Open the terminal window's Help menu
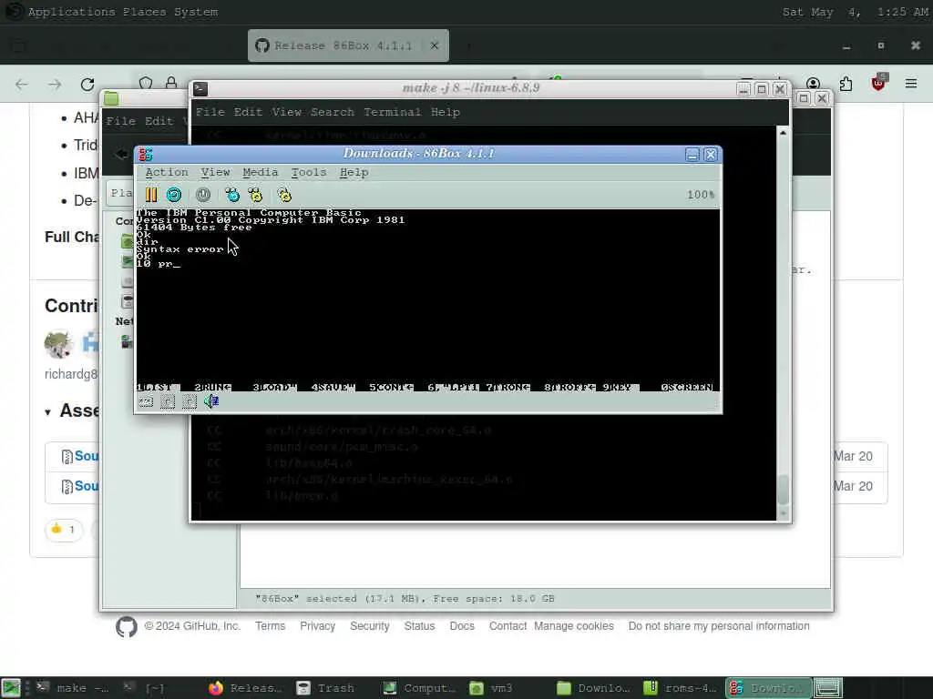The height and width of the screenshot is (699, 933). tap(445, 112)
